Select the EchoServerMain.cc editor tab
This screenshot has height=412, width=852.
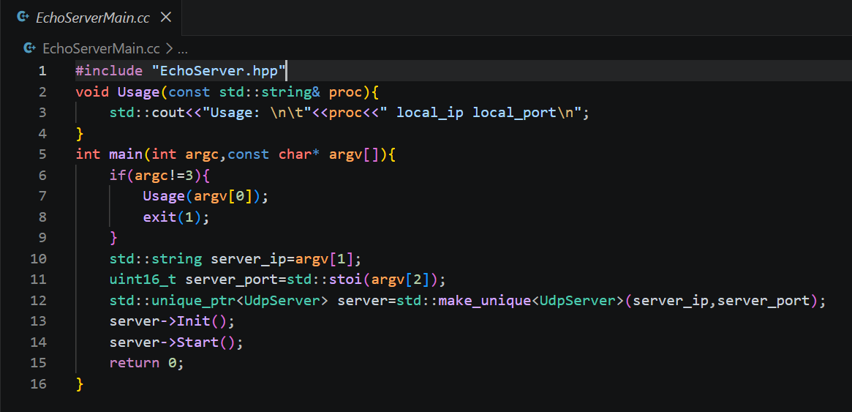pyautogui.click(x=91, y=18)
